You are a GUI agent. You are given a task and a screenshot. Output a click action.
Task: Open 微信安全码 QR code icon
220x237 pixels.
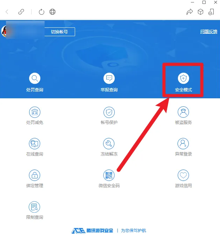(x=109, y=175)
